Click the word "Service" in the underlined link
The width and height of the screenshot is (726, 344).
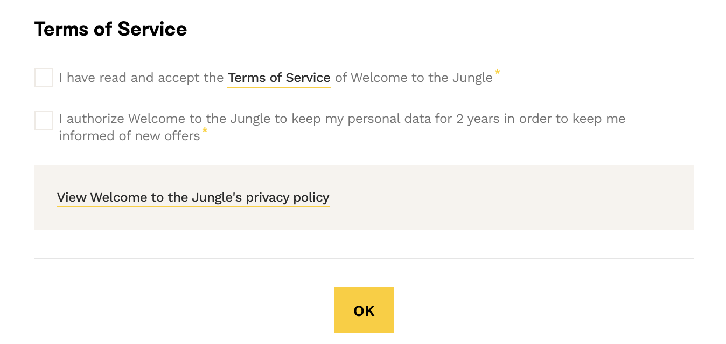pyautogui.click(x=308, y=78)
